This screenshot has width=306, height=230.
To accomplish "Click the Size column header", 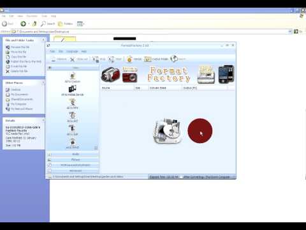I will 141,88.
